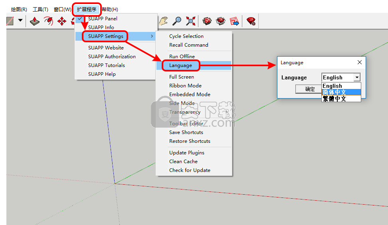Click the Send to LayOut icon
Screen dimensions: 388x225
[x=234, y=21]
